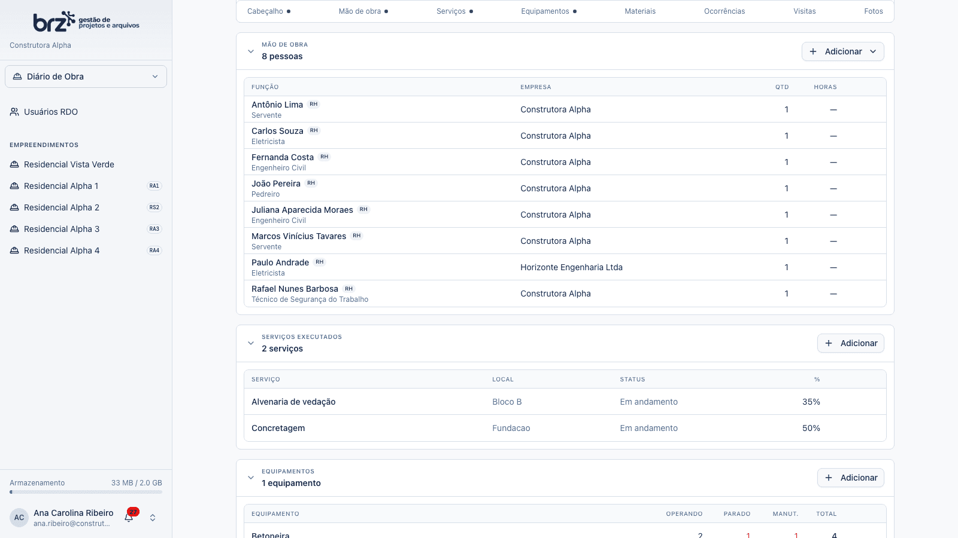Open Residencial Vista Verde project
The image size is (958, 538).
86,164
